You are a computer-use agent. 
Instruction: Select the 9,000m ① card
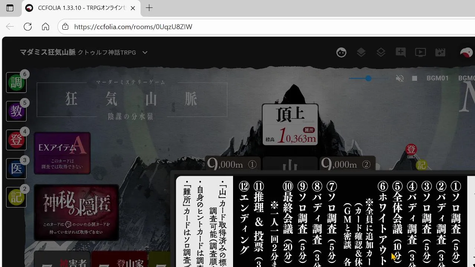pos(233,164)
